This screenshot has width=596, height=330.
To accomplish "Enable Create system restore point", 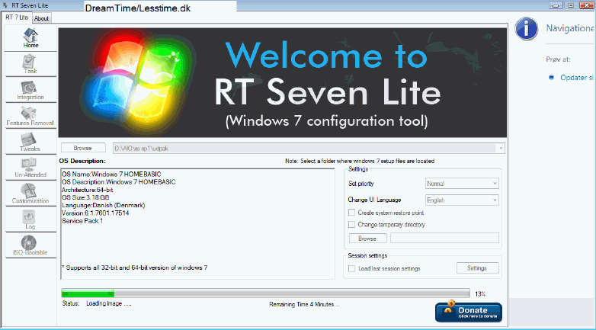I will pos(352,213).
